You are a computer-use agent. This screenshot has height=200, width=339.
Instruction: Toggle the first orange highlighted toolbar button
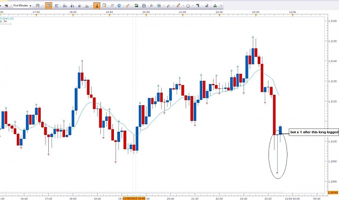tap(49, 5)
